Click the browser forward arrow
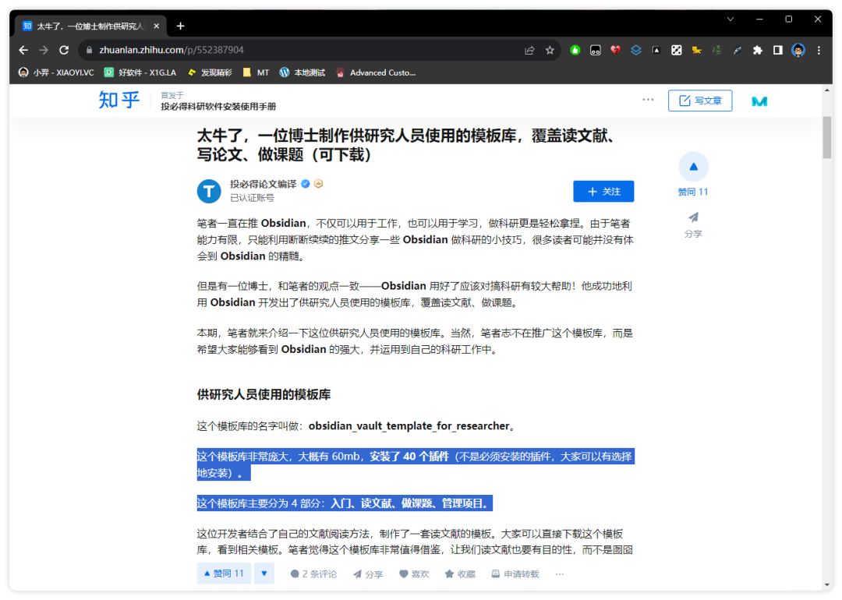The width and height of the screenshot is (842, 600). click(x=44, y=50)
